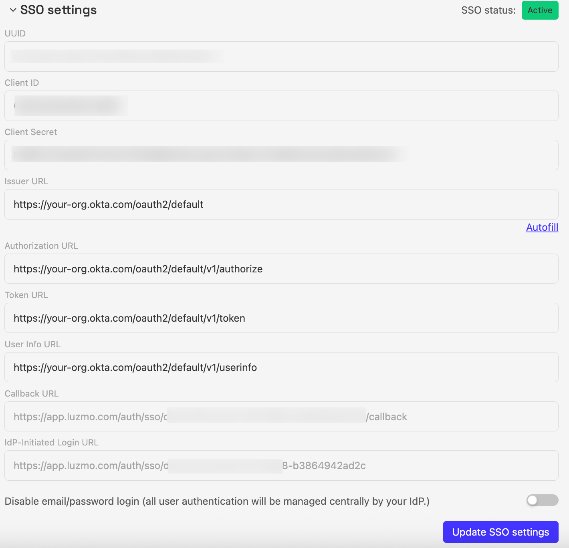
Task: Click the SSO settings heading
Action: (59, 10)
